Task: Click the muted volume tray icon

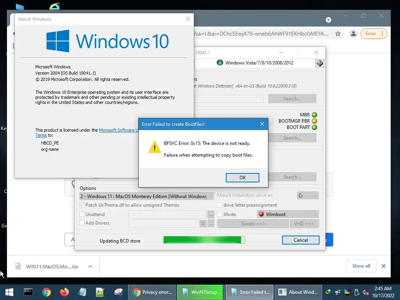Action: point(366,292)
